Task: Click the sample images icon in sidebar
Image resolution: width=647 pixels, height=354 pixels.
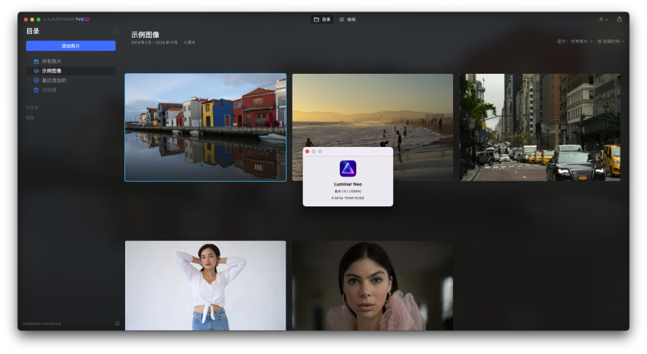Action: coord(36,71)
